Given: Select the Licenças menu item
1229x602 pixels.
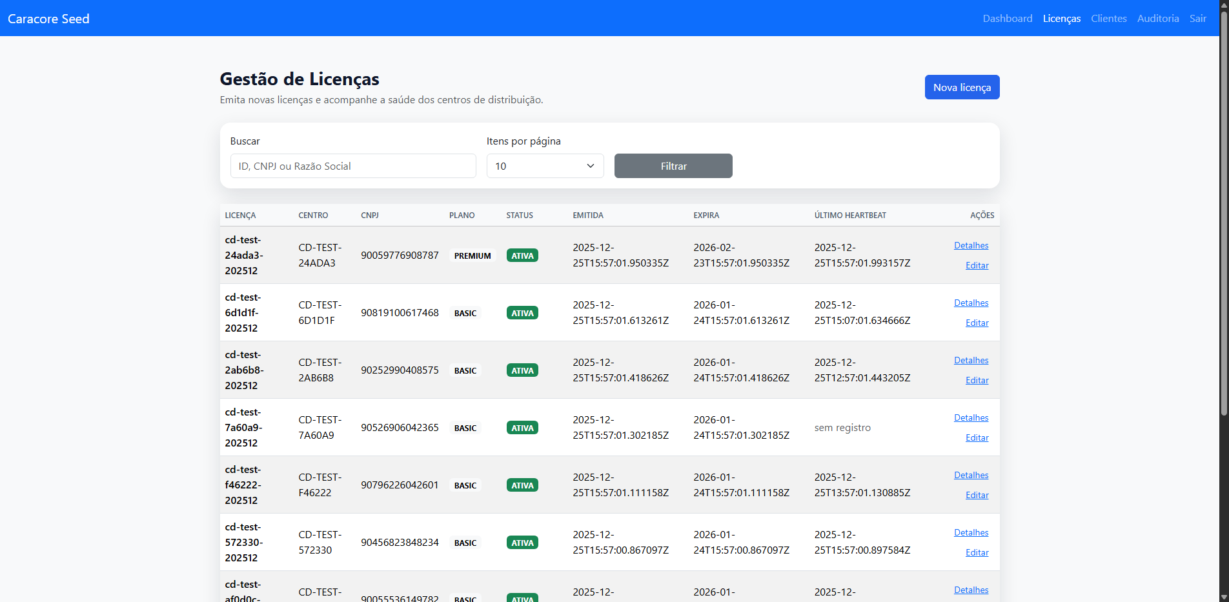Looking at the screenshot, I should click(1061, 18).
